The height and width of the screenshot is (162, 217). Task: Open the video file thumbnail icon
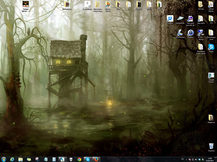26,6
